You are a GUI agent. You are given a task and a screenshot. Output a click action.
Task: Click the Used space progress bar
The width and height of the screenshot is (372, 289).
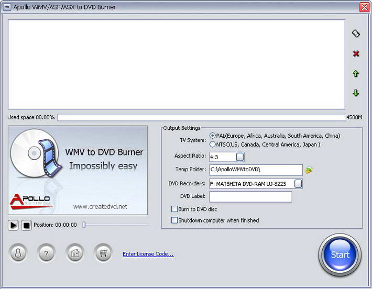[x=202, y=117]
